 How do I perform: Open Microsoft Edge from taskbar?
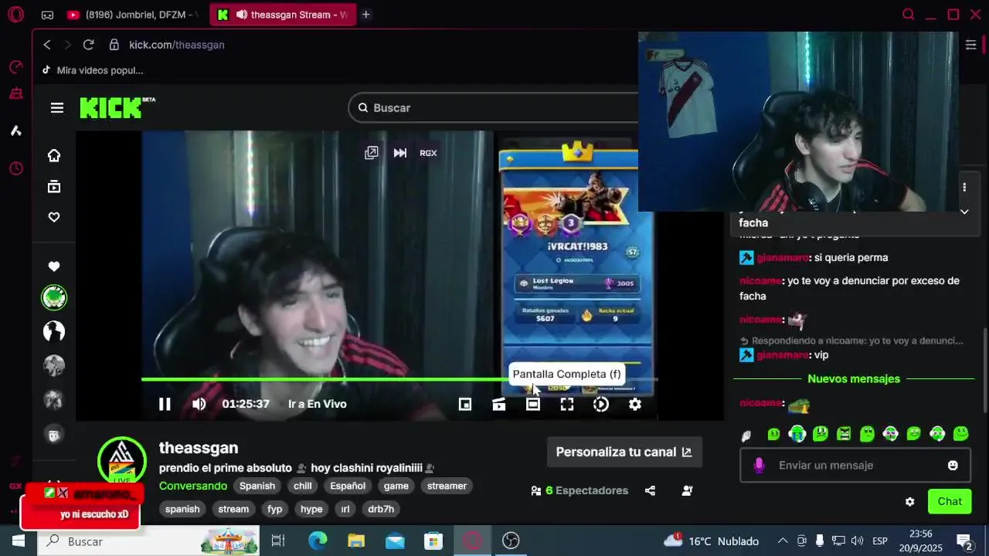click(318, 541)
